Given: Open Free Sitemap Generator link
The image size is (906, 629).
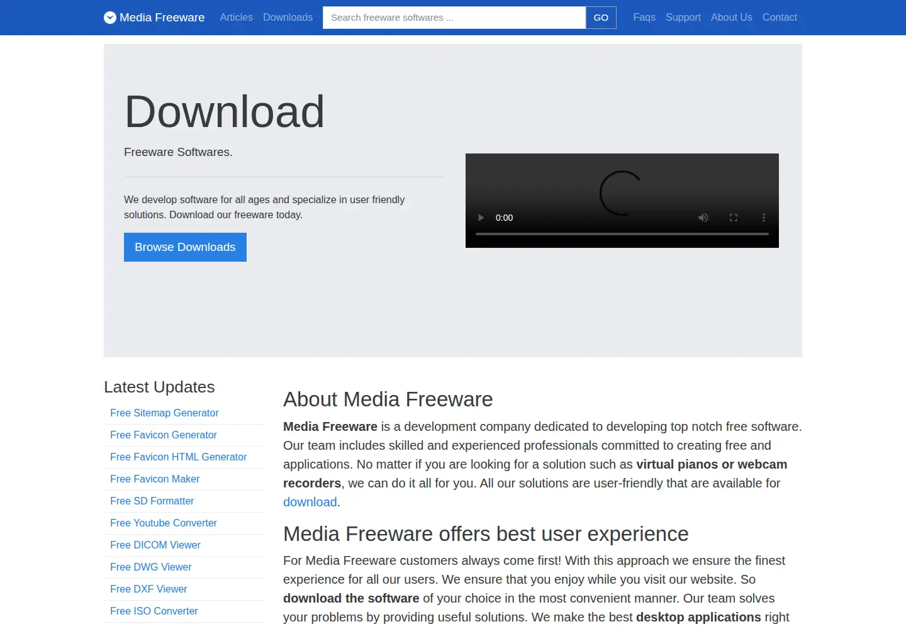Looking at the screenshot, I should 164,413.
